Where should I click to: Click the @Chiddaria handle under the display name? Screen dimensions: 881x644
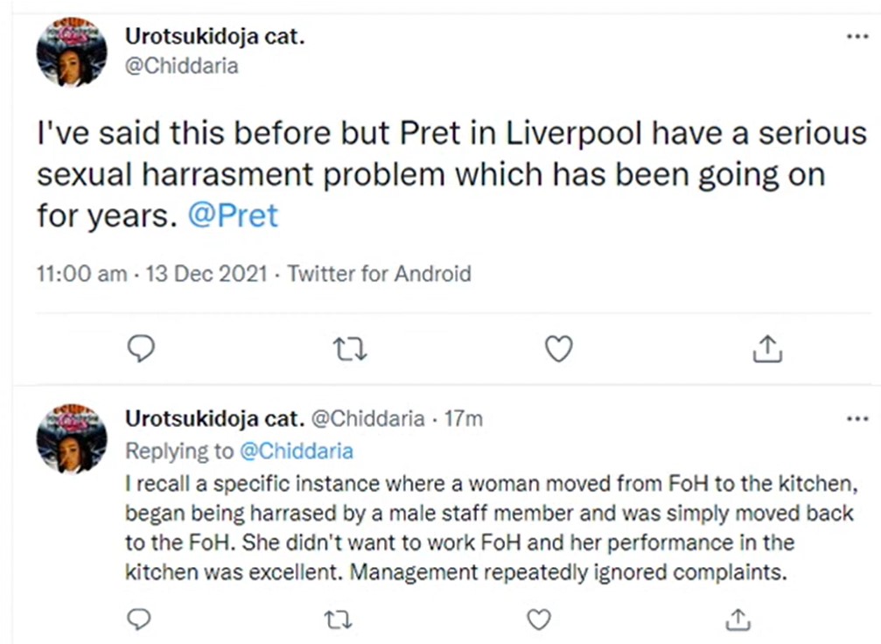click(182, 66)
